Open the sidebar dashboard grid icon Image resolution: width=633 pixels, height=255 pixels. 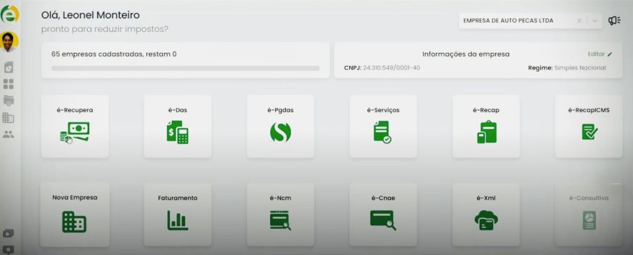point(9,84)
